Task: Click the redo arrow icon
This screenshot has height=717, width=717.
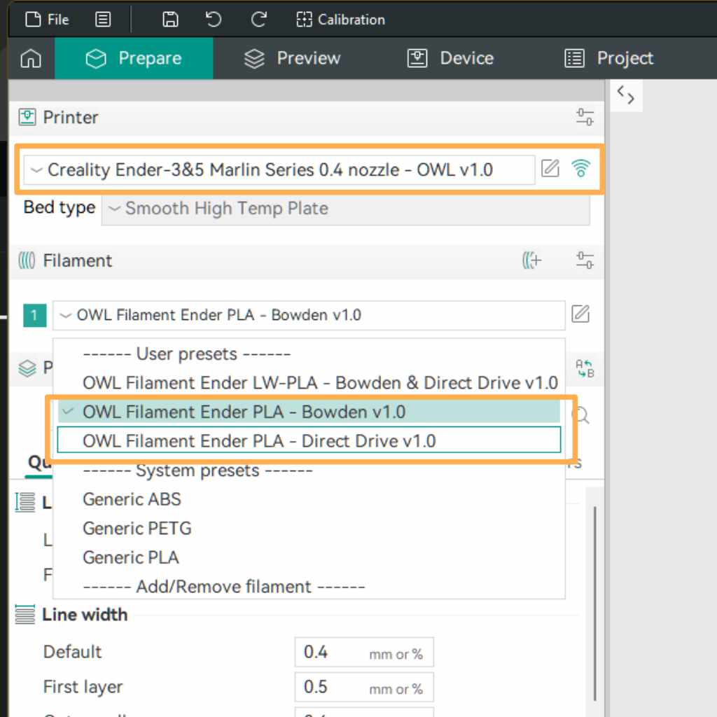Action: pyautogui.click(x=258, y=20)
